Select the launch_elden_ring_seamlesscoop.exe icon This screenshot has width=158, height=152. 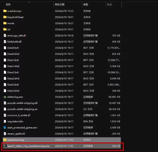coord(5,146)
